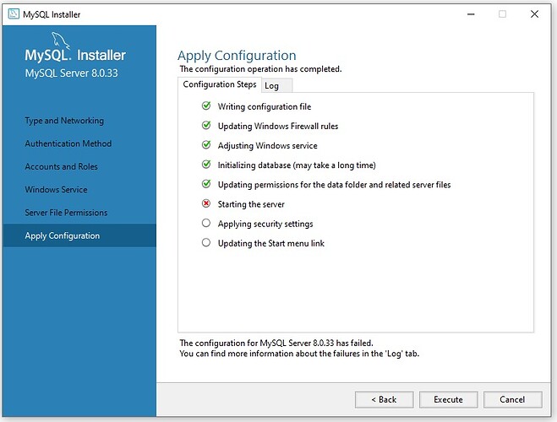Click green check beside Adjusting Windows service
Screen dimensions: 557x422
pyautogui.click(x=206, y=145)
